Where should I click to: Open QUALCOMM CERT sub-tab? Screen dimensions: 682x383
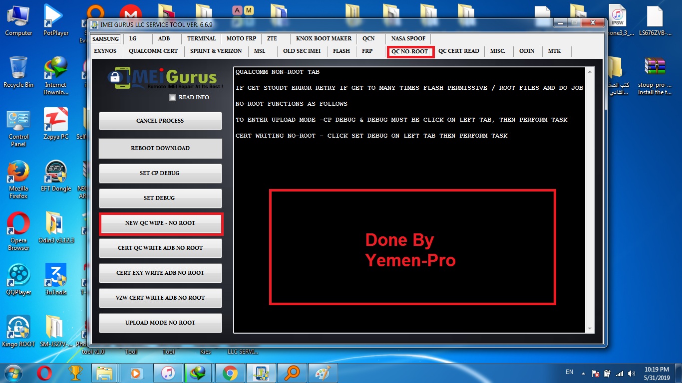click(x=153, y=51)
